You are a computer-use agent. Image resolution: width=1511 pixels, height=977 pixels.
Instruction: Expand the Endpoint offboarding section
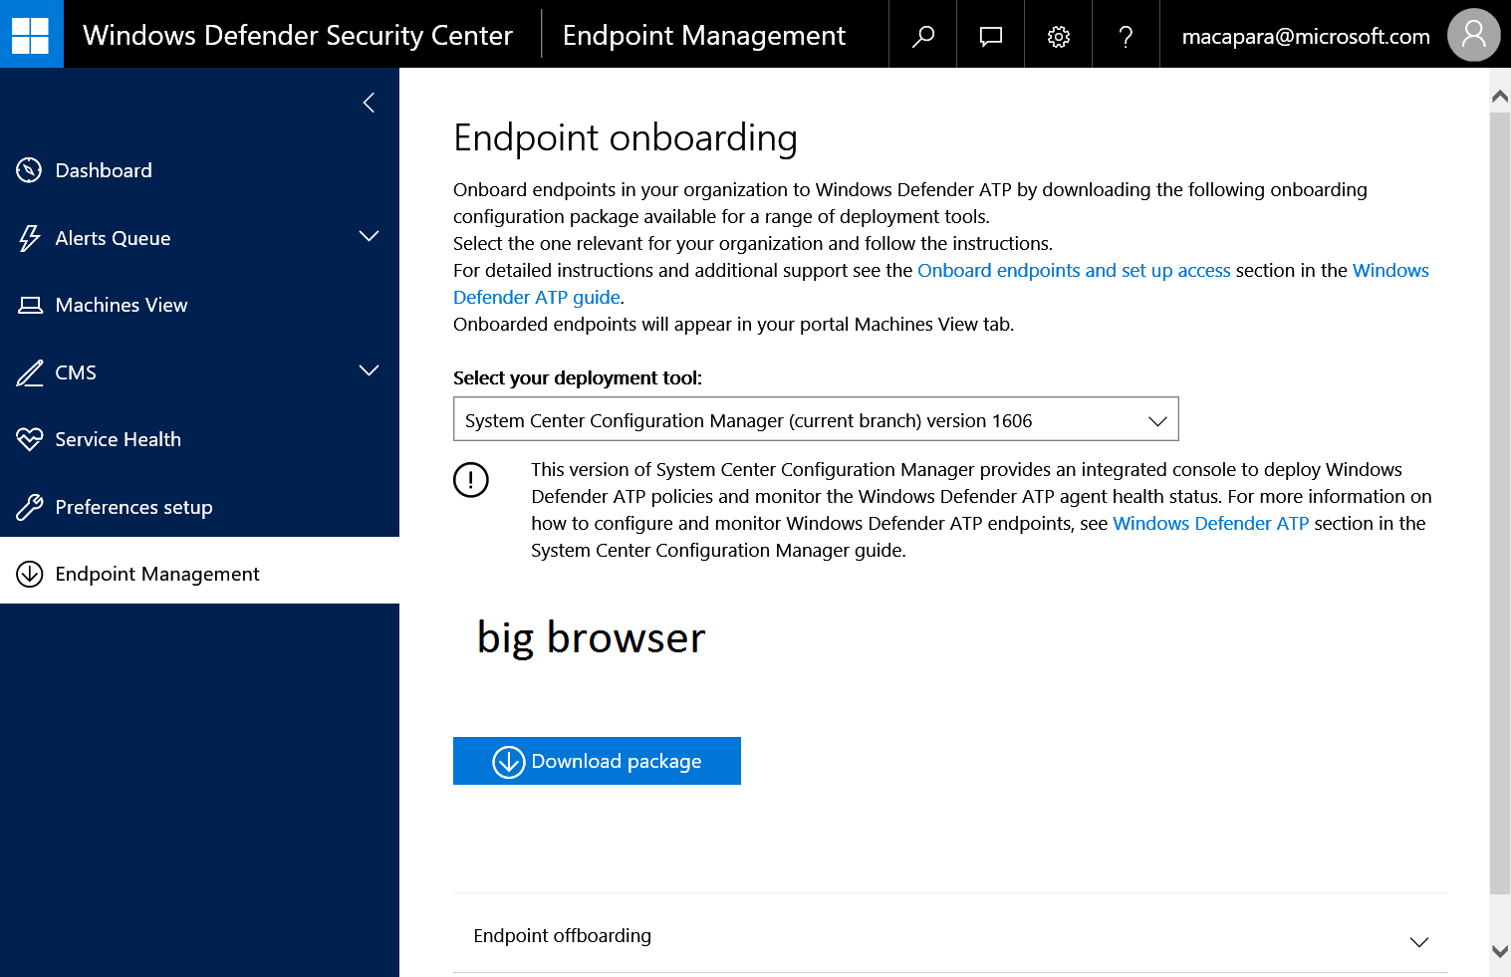(x=1418, y=941)
